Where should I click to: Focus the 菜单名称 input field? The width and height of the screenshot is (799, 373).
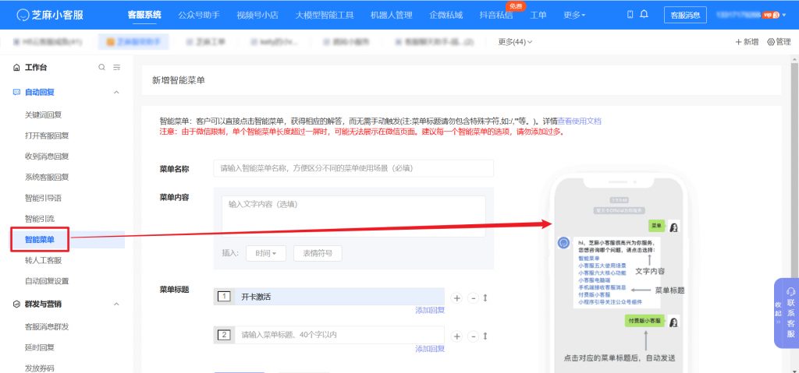coord(353,168)
